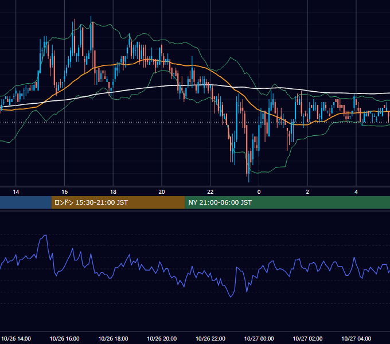
Task: Click the 10/27 00:00 date label
Action: pos(259,338)
